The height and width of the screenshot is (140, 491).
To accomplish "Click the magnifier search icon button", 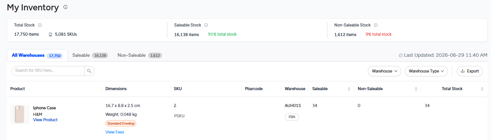I will 89,71.
